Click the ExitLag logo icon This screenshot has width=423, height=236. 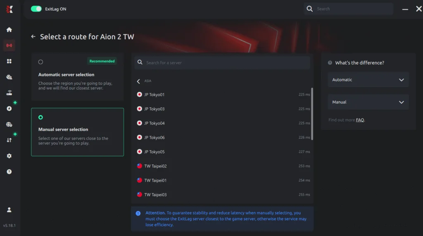(x=9, y=9)
